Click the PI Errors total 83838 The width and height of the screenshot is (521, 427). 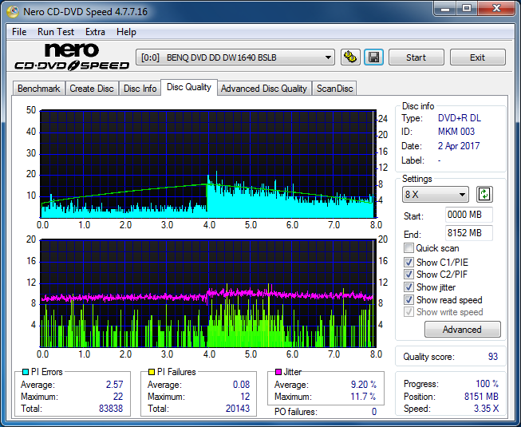(x=111, y=409)
